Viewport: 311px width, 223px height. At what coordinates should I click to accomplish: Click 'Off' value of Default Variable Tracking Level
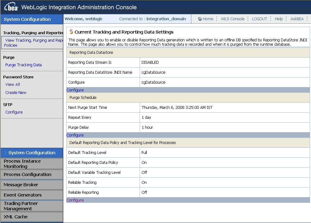(144, 173)
